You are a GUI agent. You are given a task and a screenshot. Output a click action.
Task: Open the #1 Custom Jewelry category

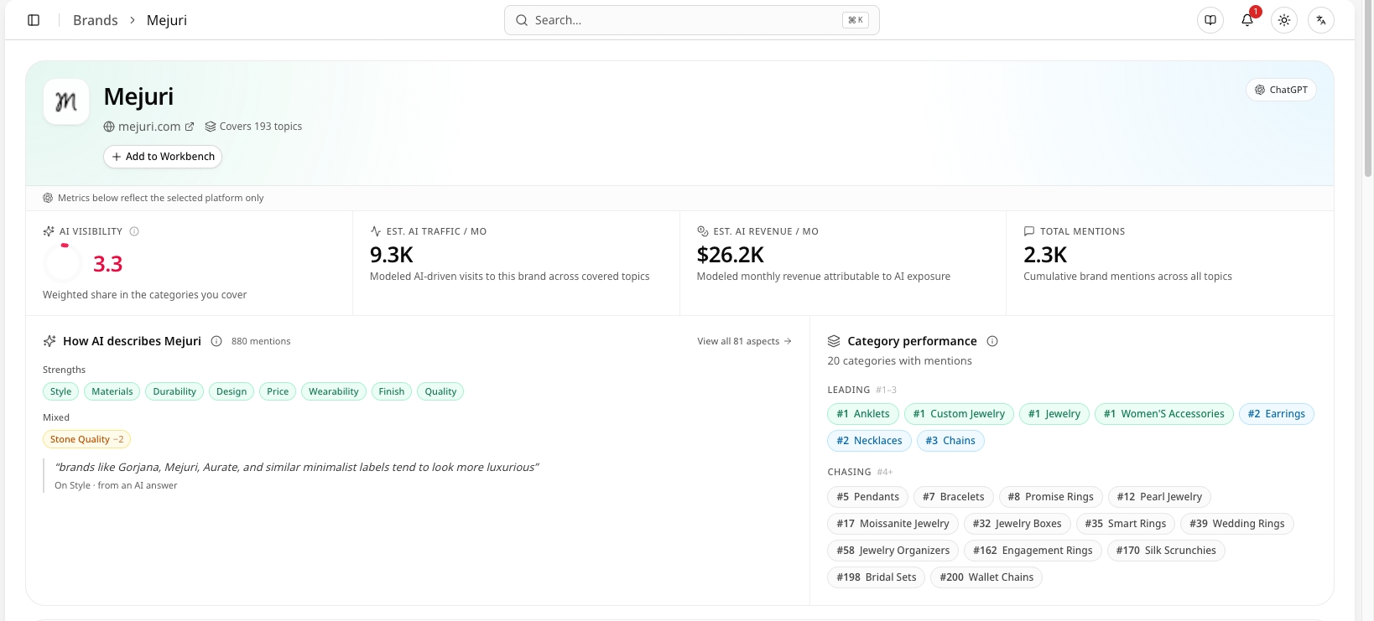tap(959, 414)
